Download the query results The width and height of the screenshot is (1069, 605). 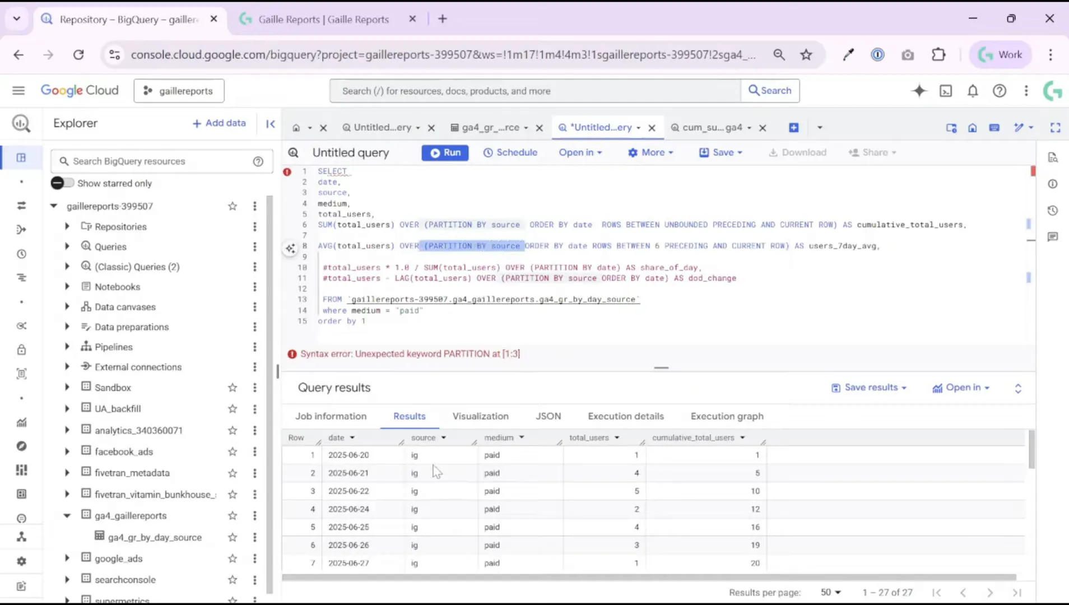[798, 152]
